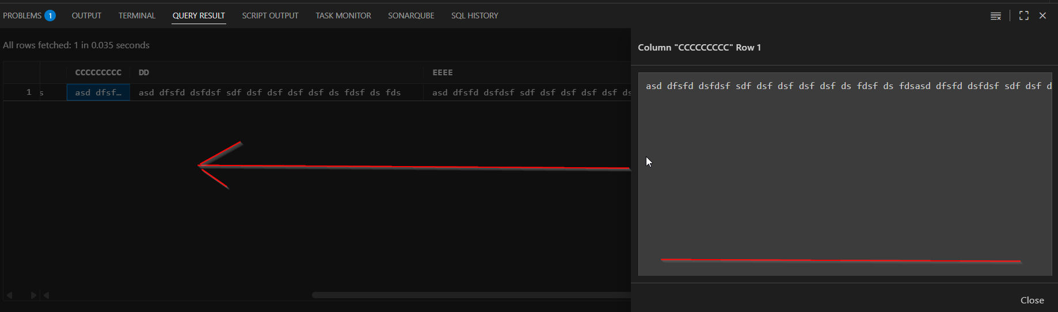Click the CCCCCCCCC column header

98,72
